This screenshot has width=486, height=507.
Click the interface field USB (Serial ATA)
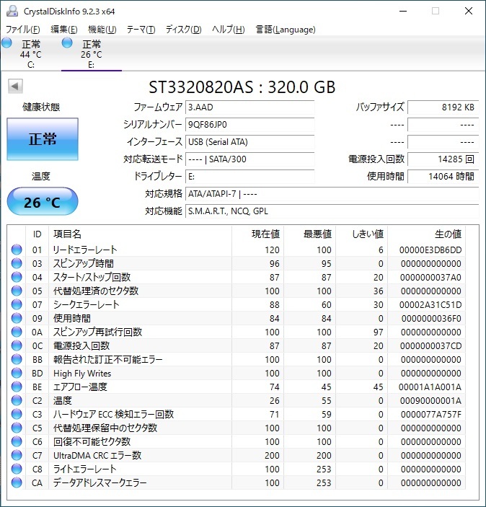(x=249, y=142)
